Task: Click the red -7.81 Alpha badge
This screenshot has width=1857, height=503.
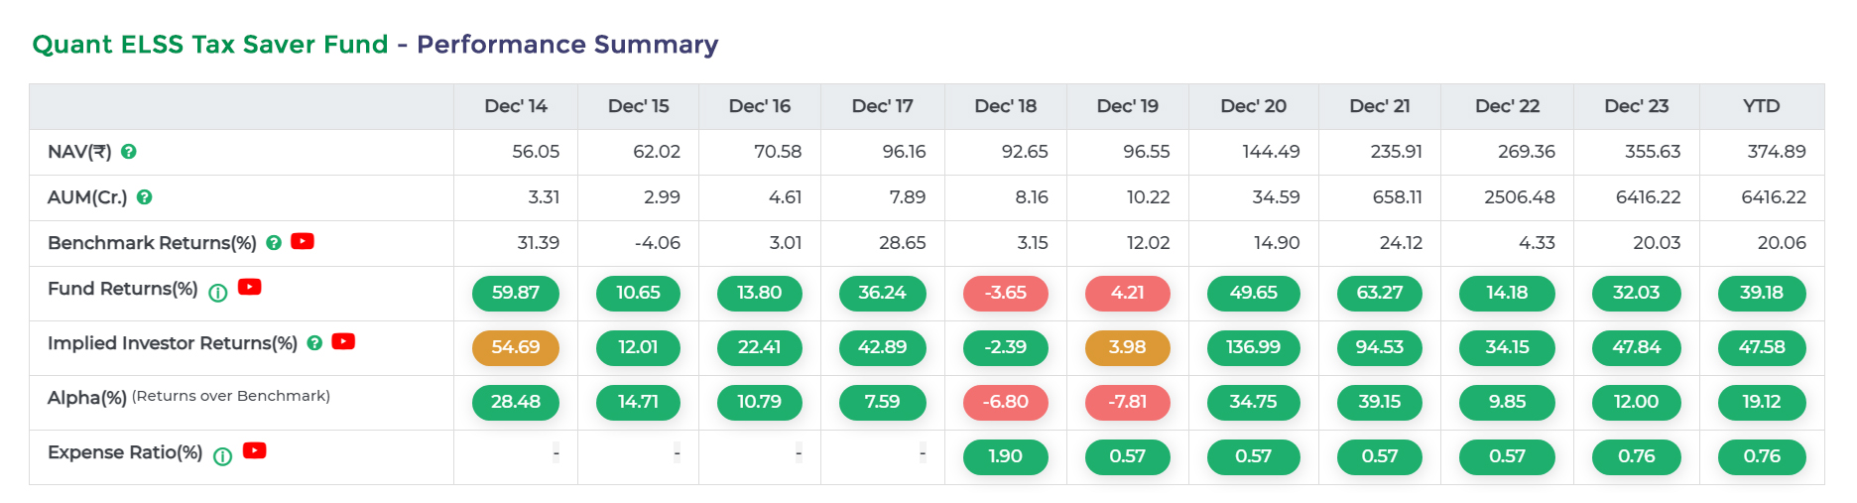Action: coord(1127,403)
